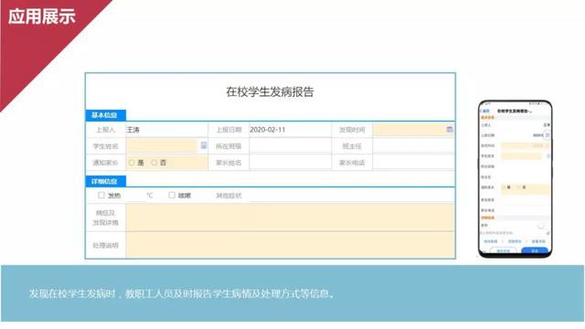The height and width of the screenshot is (329, 585).
Task: Open calendar picker in 发现时间 field
Action: (x=449, y=130)
